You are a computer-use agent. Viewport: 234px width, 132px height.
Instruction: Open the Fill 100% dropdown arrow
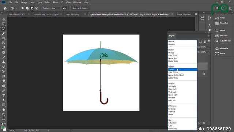point(208,52)
